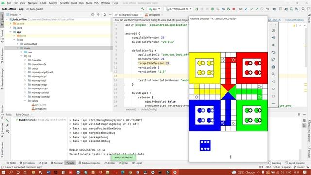This screenshot has height=175, width=311.
Task: Click Hide notification link
Action: [294, 20]
